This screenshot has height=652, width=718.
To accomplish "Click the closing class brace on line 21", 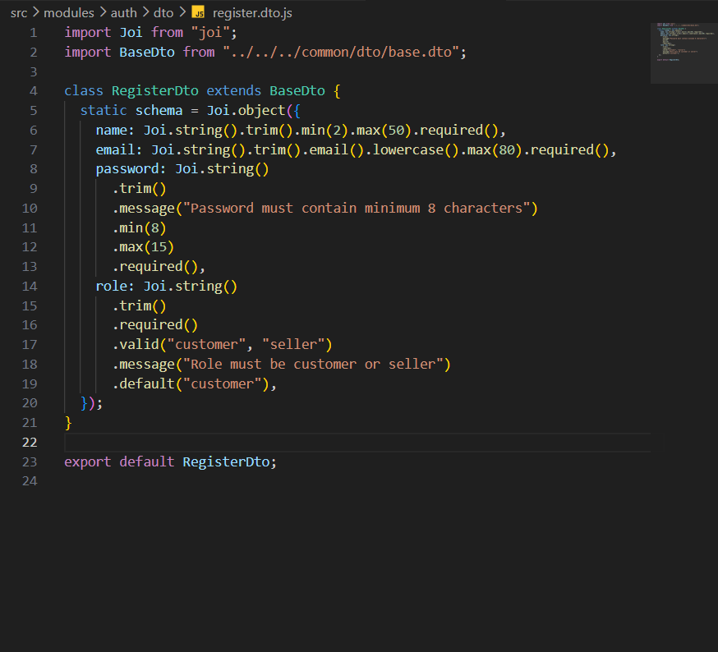I will click(68, 423).
